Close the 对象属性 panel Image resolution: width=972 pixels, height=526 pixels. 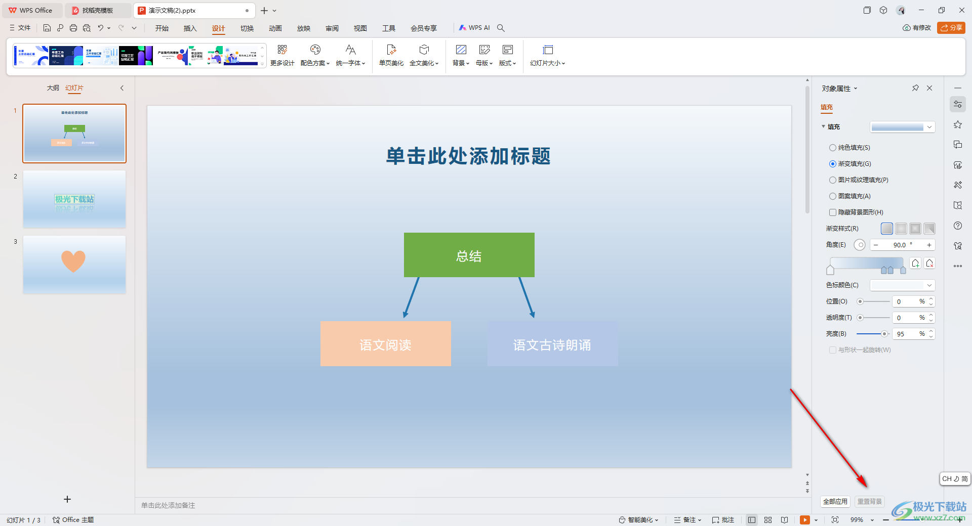(929, 88)
